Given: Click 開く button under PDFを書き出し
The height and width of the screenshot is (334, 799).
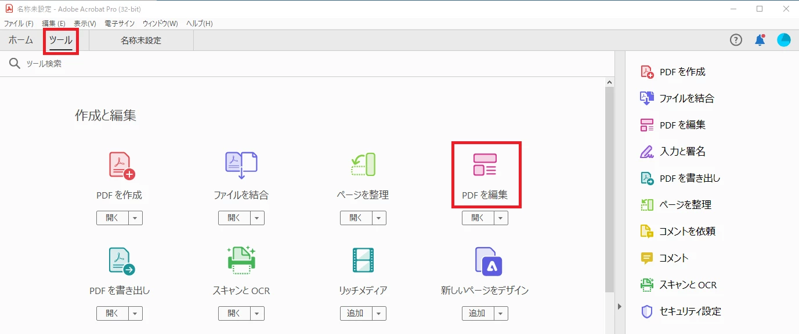Looking at the screenshot, I should click(x=112, y=313).
